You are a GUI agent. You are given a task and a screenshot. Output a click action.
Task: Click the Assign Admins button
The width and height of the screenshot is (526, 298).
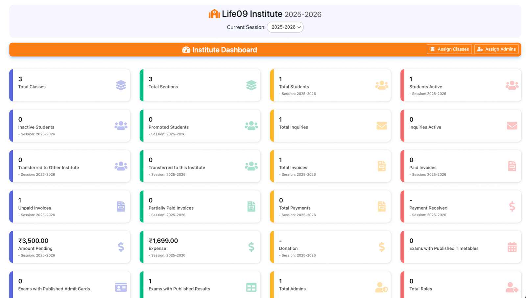496,49
